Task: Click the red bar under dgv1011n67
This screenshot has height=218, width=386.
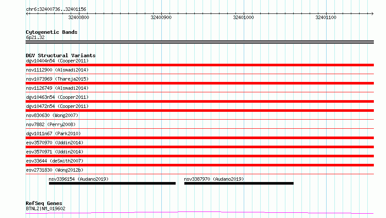Action: tap(200, 138)
